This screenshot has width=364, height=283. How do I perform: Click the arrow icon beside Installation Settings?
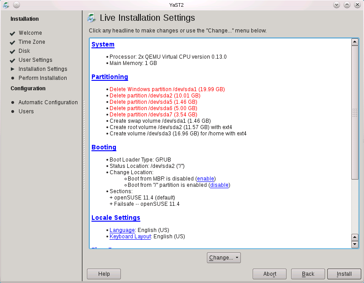(12, 69)
